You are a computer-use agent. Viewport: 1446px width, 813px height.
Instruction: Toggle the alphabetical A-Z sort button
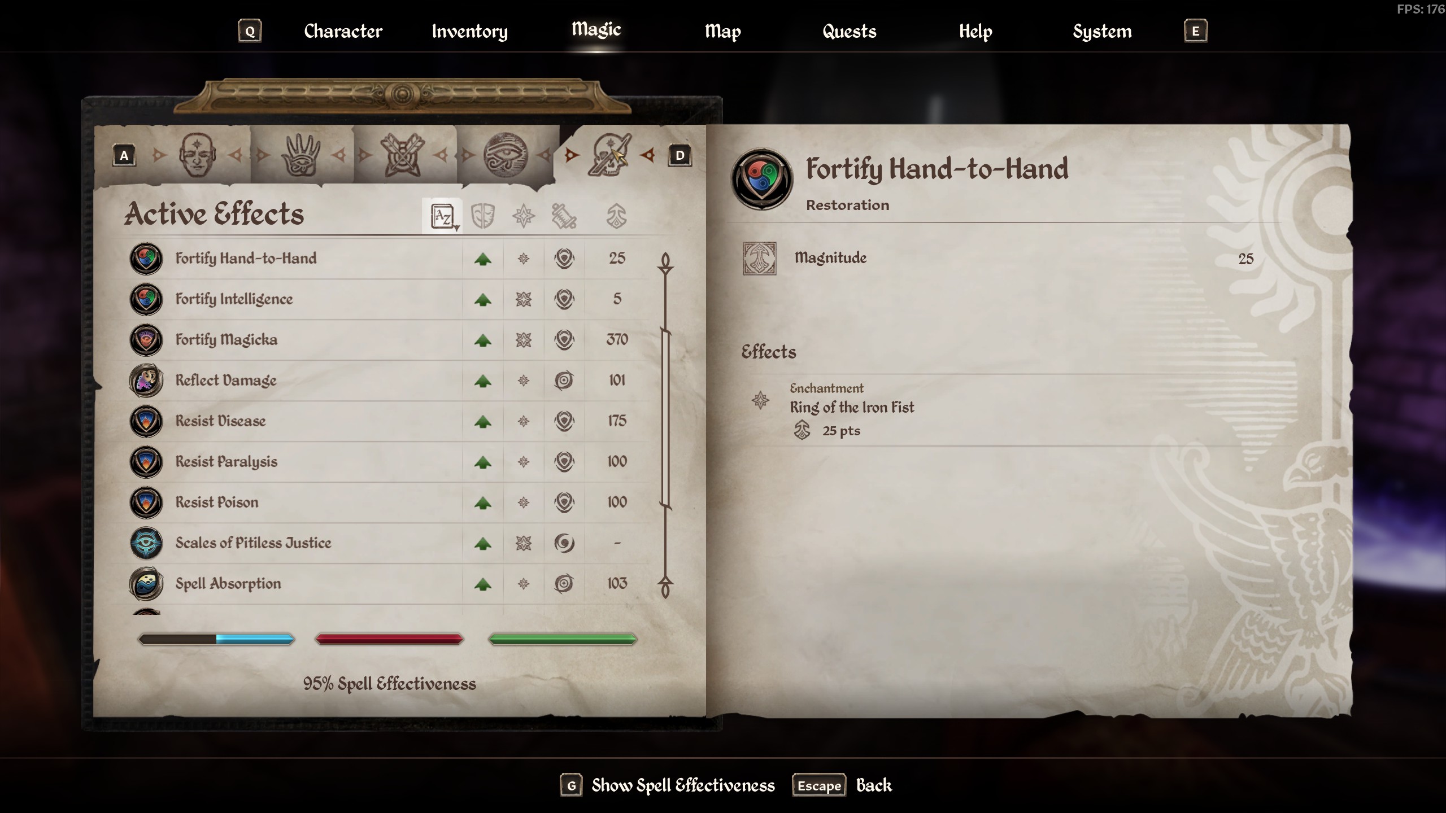click(x=443, y=216)
